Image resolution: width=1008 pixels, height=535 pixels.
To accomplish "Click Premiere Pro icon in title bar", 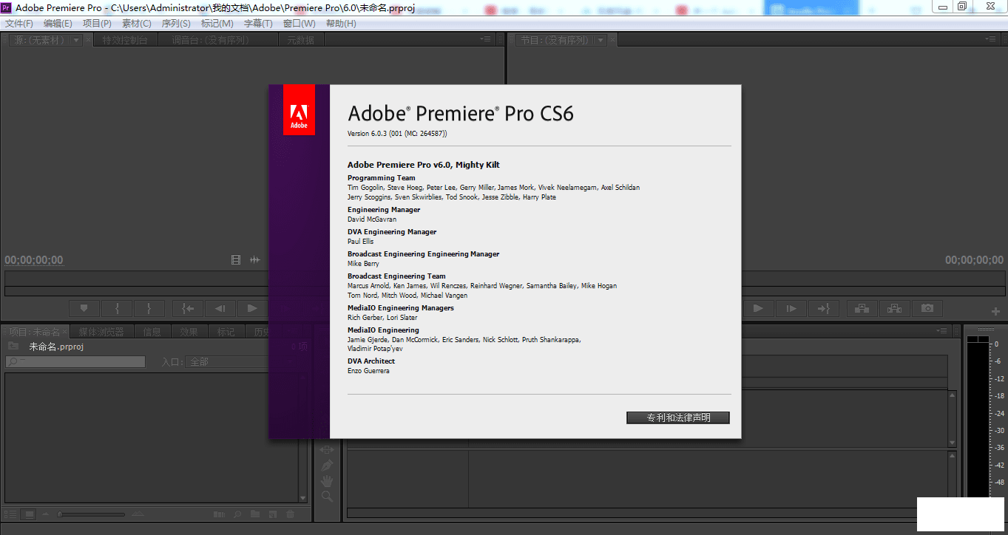I will (x=7, y=7).
